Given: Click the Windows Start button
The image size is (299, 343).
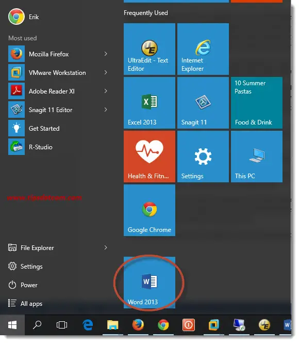Looking at the screenshot, I should click(x=12, y=325).
